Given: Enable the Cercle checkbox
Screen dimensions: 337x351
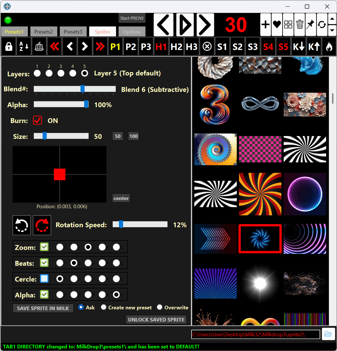Looking at the screenshot, I should point(44,279).
